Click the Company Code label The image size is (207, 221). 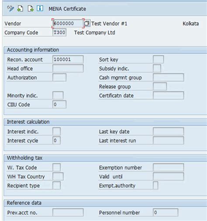point(21,33)
